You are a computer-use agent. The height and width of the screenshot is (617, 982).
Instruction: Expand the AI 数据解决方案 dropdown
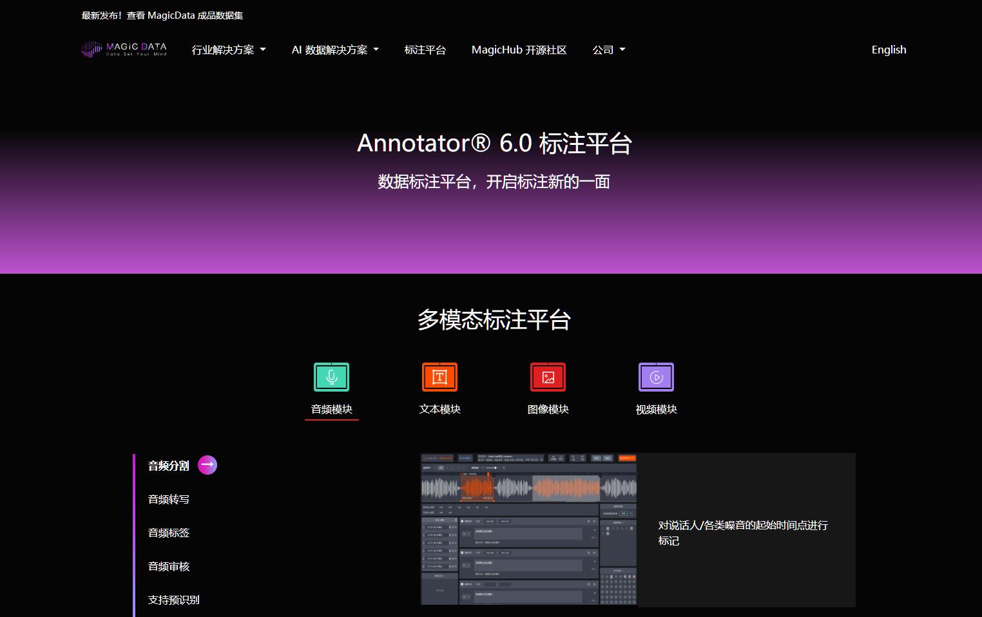coord(335,50)
